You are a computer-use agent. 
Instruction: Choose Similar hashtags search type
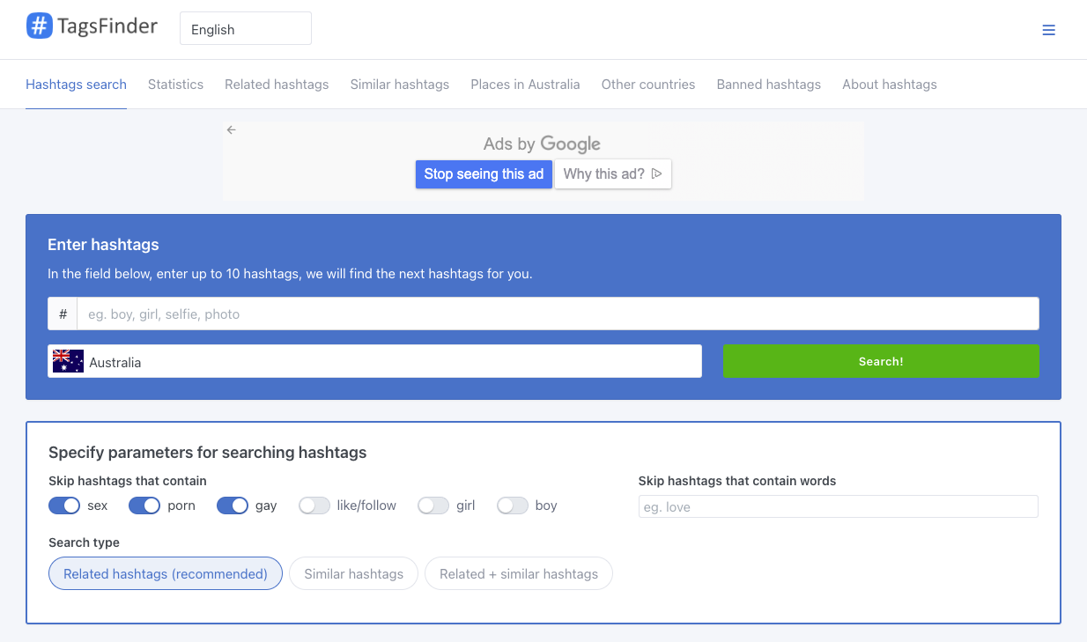[354, 573]
